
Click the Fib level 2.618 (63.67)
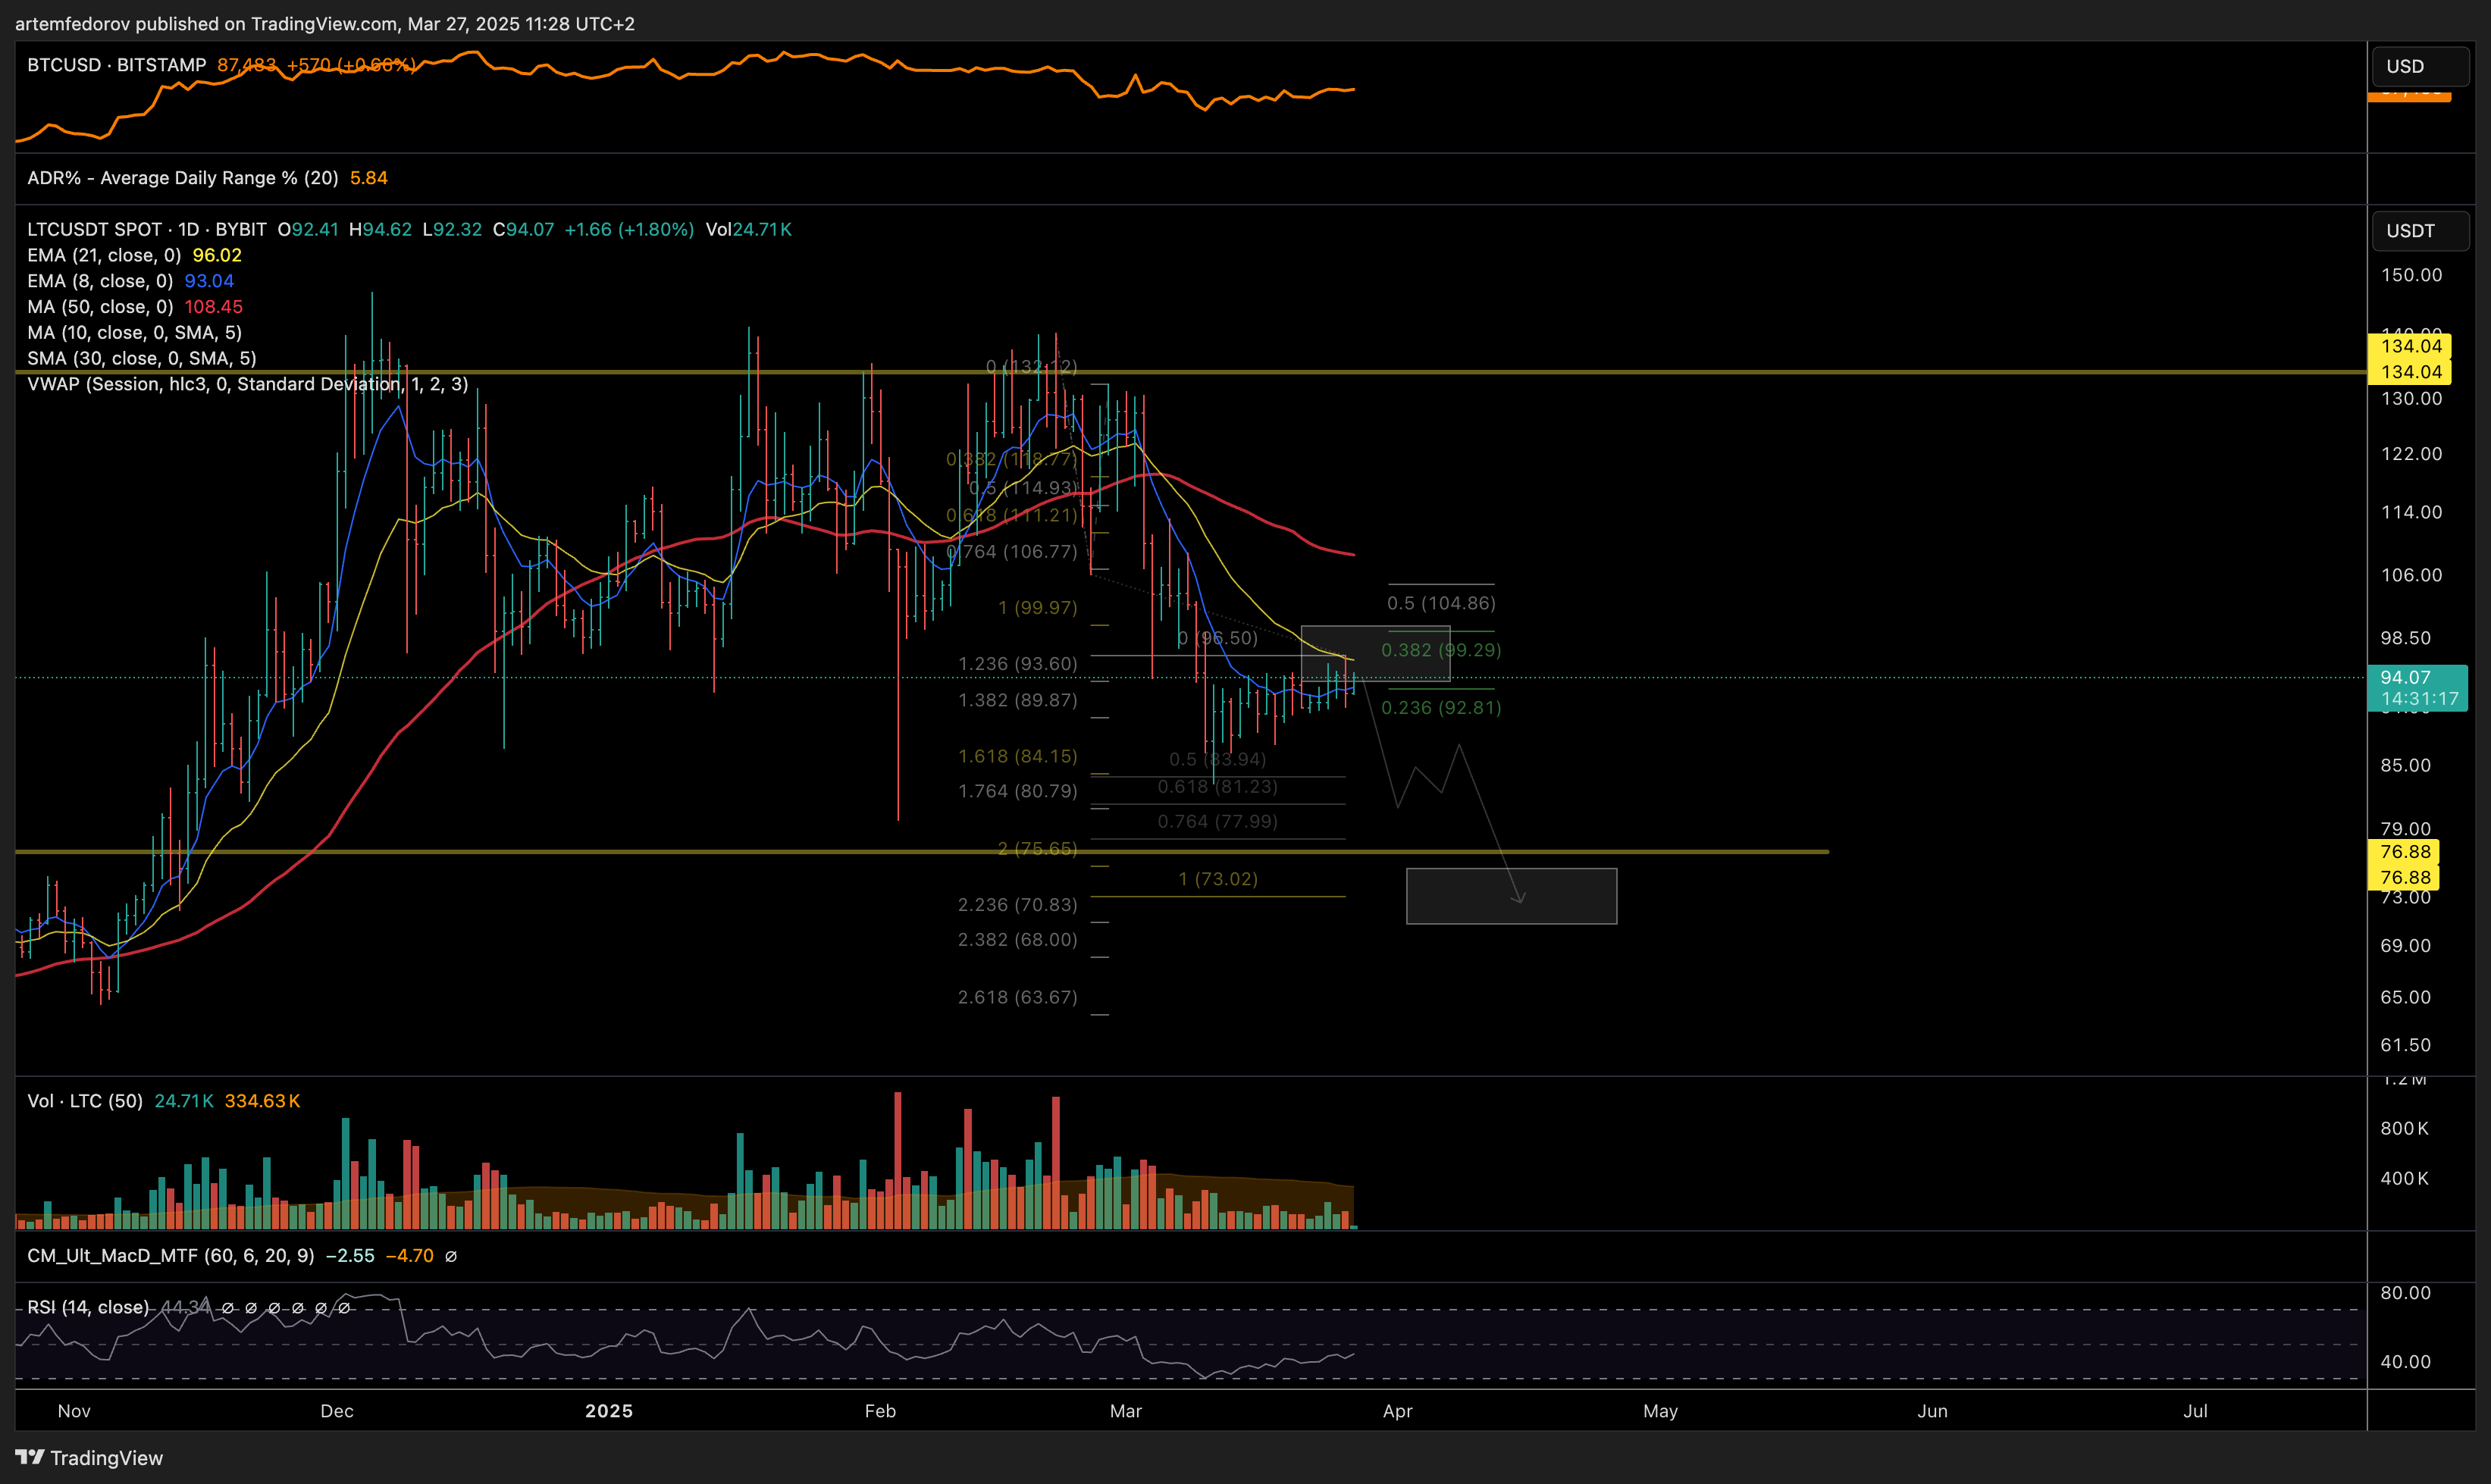(1018, 997)
